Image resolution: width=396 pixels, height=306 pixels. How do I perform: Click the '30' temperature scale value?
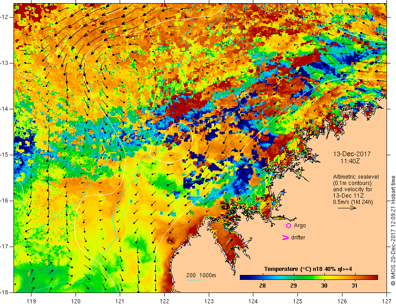click(324, 286)
